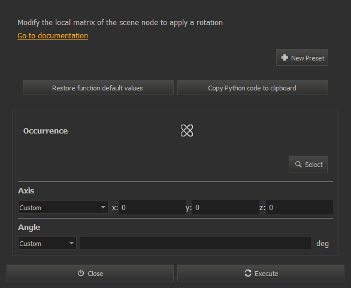Select an occurrence with the Select button
This screenshot has height=288, width=351.
coord(308,164)
